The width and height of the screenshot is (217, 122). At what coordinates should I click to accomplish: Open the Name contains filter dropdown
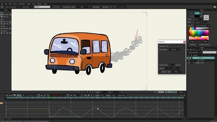pyautogui.click(x=195, y=53)
